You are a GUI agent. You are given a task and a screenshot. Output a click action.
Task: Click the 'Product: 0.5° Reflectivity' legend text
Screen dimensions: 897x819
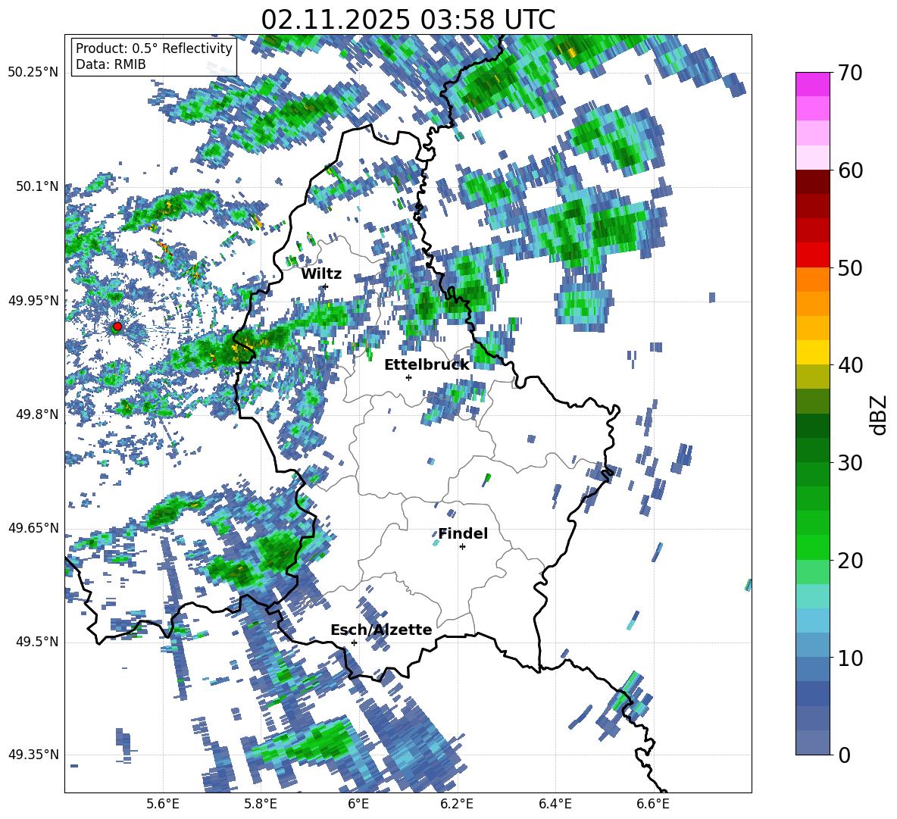[x=154, y=48]
